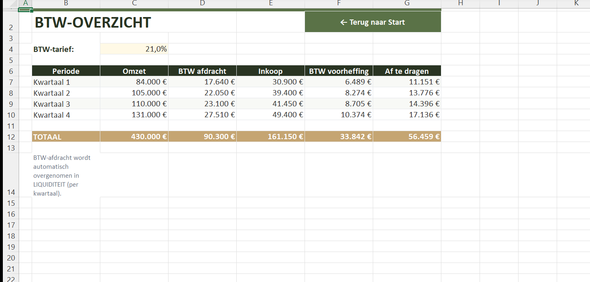Select Kwartaal 2 BTW afdracht value 22.050 €
The width and height of the screenshot is (590, 282).
point(202,93)
